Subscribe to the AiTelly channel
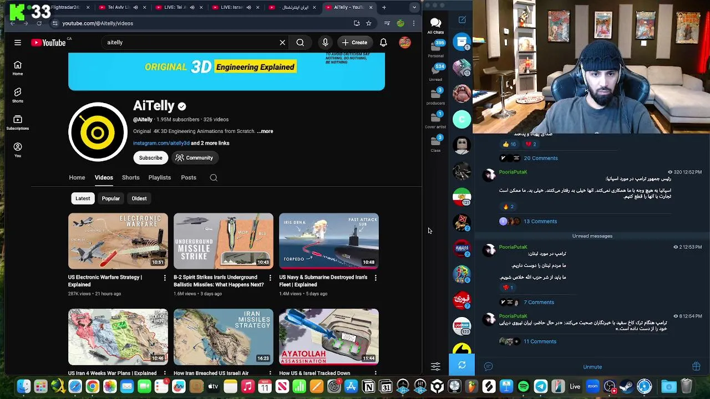This screenshot has height=399, width=710. coord(150,158)
